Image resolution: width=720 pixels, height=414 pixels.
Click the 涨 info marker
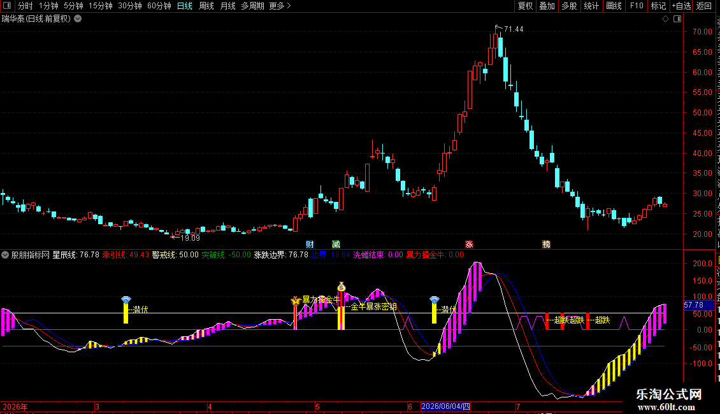point(470,244)
